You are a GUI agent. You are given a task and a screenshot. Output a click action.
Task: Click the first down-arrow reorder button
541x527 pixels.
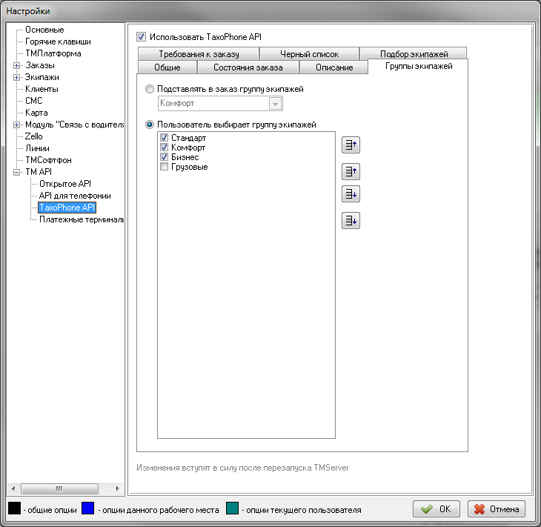tap(351, 194)
